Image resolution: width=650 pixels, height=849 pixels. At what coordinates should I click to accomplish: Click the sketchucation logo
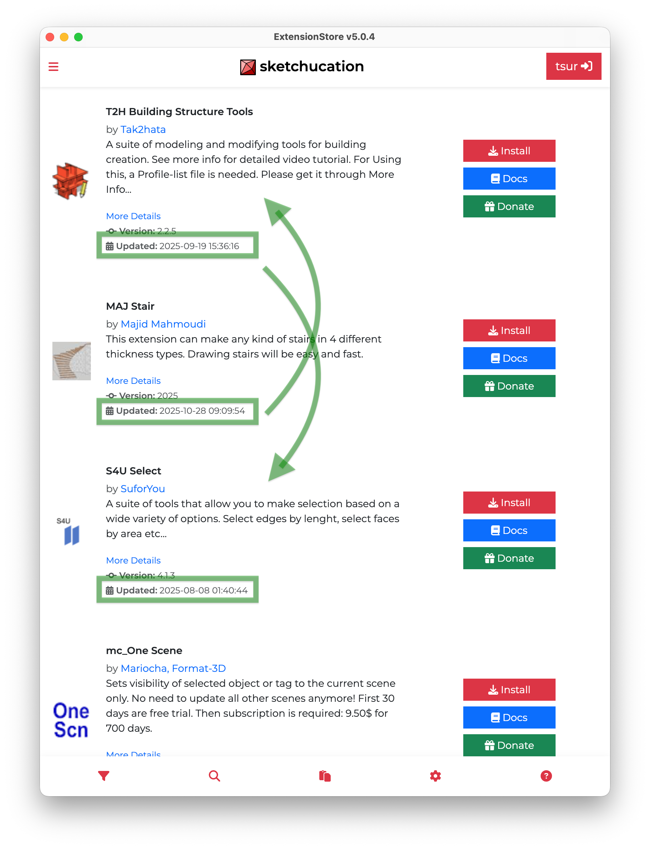point(302,66)
